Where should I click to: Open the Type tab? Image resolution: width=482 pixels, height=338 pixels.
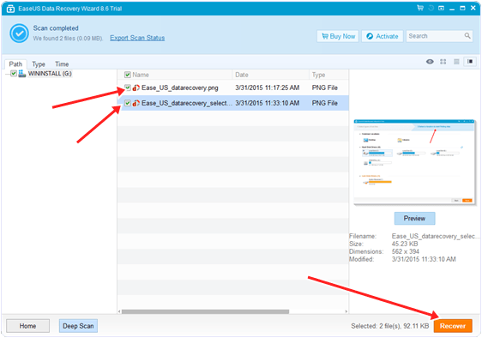point(39,64)
